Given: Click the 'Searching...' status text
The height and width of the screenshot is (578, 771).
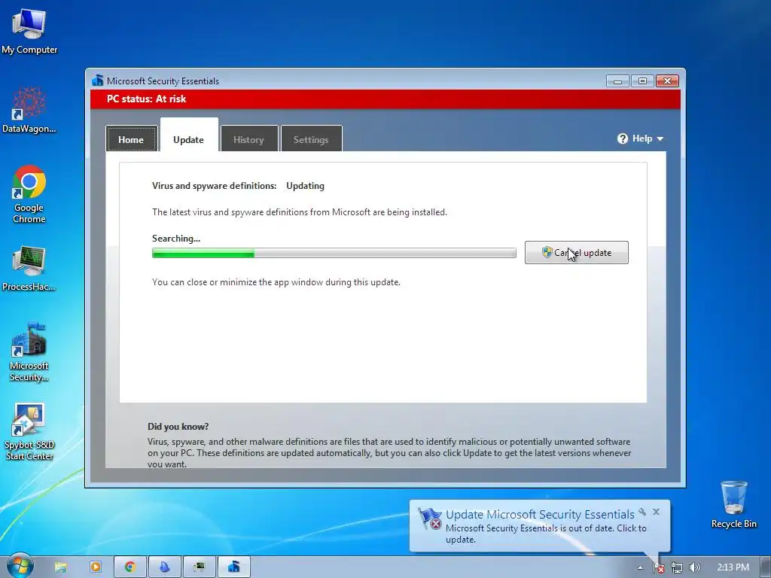Looking at the screenshot, I should pos(176,239).
